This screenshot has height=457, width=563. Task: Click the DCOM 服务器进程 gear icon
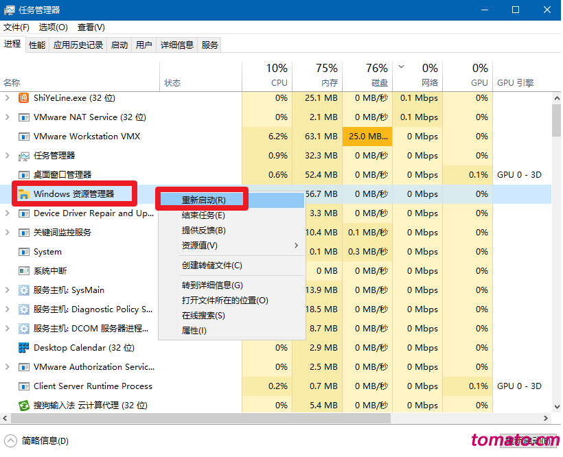24,329
